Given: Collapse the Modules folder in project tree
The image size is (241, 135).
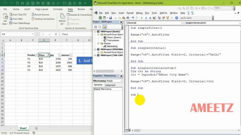Looking at the screenshot, I should 98,43.
